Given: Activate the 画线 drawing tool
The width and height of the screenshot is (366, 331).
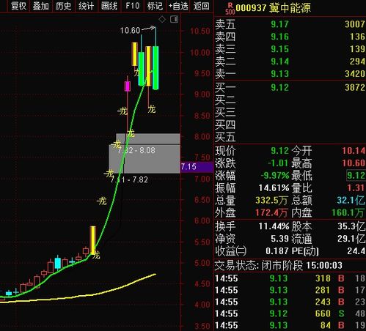Looking at the screenshot, I should tap(109, 6).
